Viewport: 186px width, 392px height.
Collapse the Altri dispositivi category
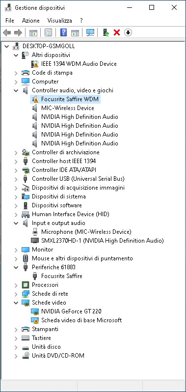tap(16, 55)
